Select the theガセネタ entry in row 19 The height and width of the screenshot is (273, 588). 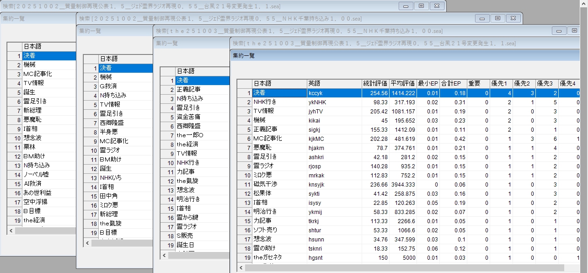pos(279,257)
